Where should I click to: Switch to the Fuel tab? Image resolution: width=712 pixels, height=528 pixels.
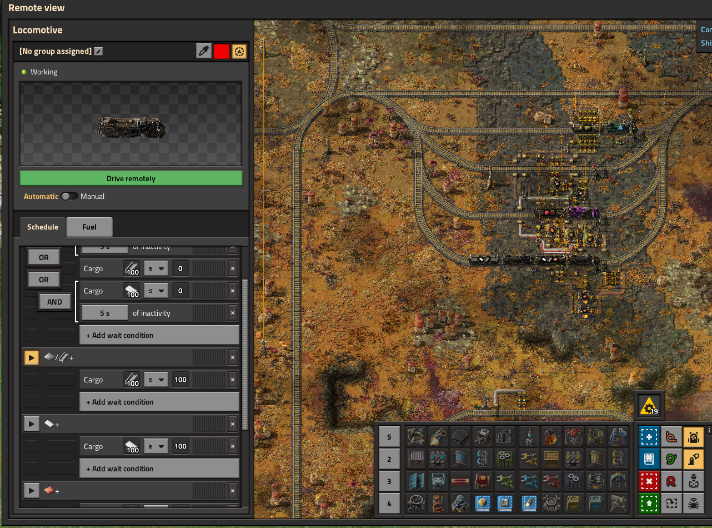pos(89,227)
